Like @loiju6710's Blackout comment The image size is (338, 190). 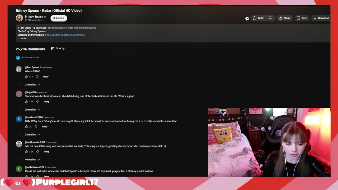(26, 102)
